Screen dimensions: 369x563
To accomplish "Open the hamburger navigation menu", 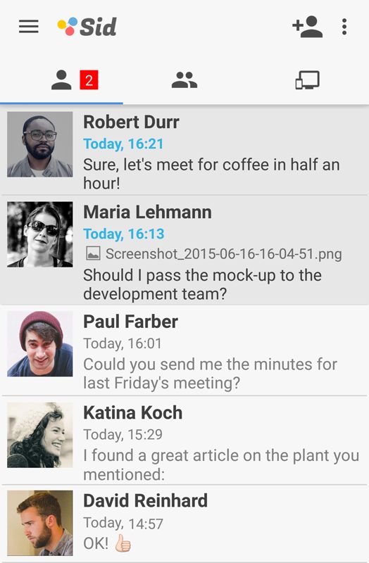I will pyautogui.click(x=29, y=27).
